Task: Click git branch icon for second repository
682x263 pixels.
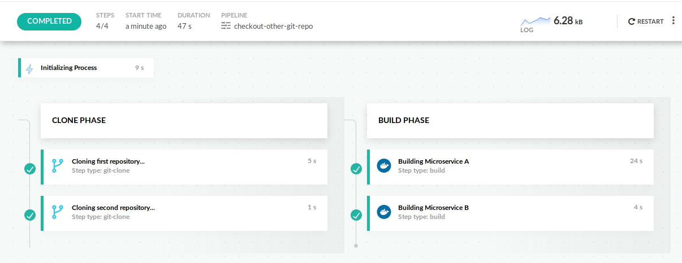Action: (x=57, y=212)
